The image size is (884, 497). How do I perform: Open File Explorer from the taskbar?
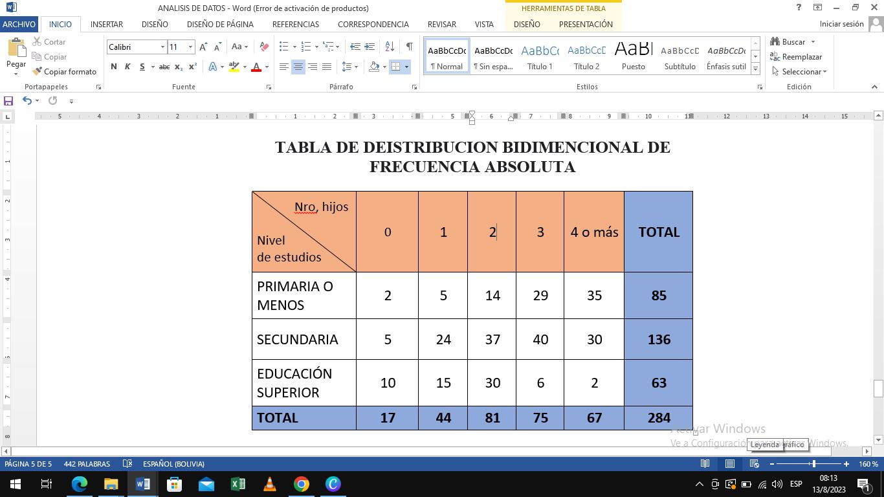click(111, 484)
